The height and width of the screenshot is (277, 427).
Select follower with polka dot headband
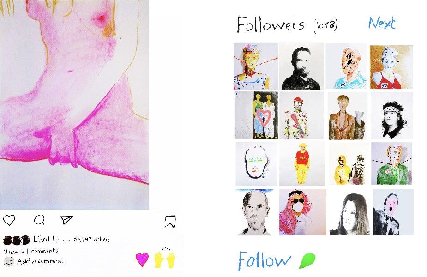(391, 116)
